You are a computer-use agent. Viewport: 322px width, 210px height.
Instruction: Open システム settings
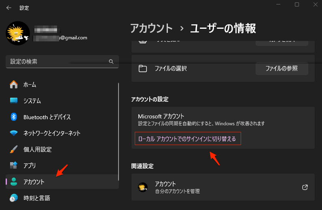[x=62, y=101]
